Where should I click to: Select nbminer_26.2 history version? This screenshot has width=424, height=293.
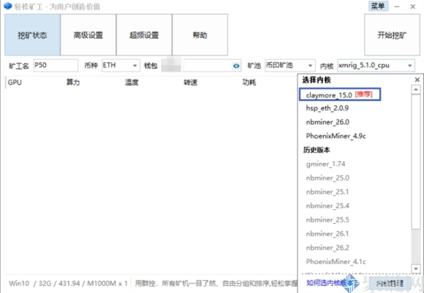pos(327,248)
